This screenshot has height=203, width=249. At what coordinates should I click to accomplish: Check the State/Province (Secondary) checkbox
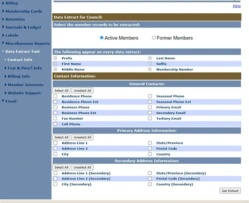click(150, 173)
